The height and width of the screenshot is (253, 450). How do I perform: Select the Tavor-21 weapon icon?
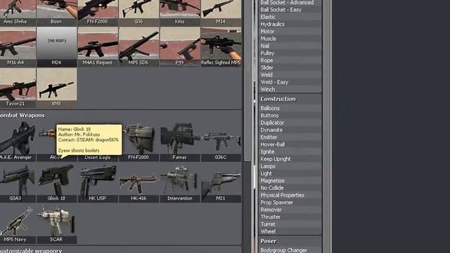coord(17,88)
